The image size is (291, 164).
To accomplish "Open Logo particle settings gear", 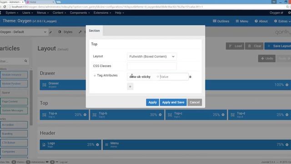I will pos(97,145).
